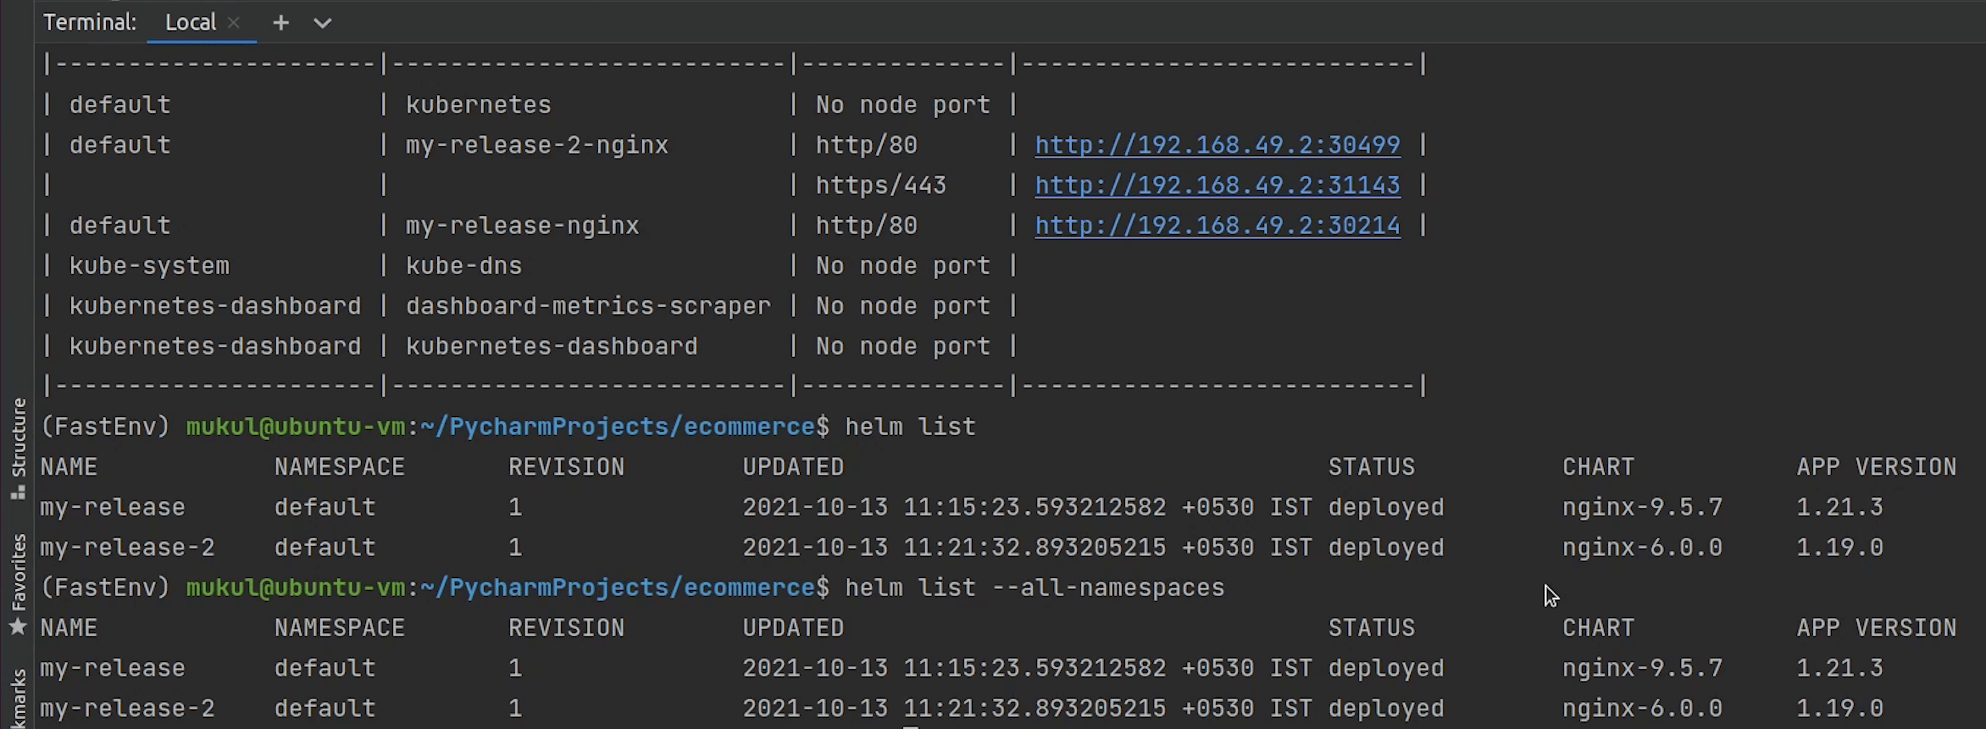Select the Local terminal tab
This screenshot has width=1986, height=729.
pyautogui.click(x=190, y=23)
